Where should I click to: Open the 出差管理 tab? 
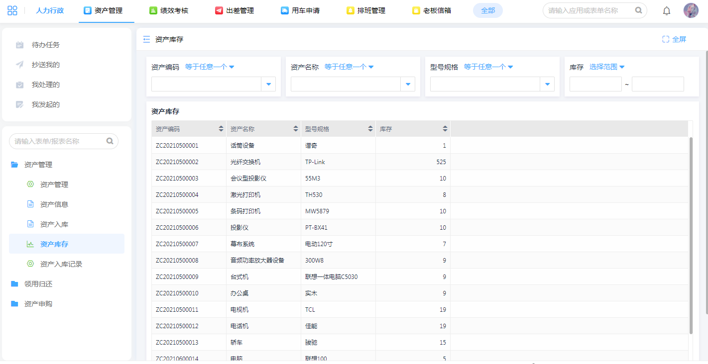[x=235, y=10]
